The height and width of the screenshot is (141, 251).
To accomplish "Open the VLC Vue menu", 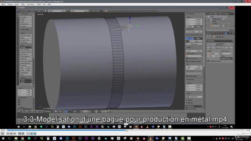I will point(44,4).
